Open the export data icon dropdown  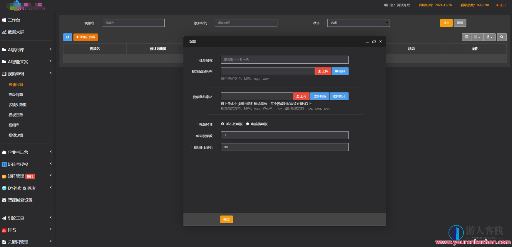489,37
